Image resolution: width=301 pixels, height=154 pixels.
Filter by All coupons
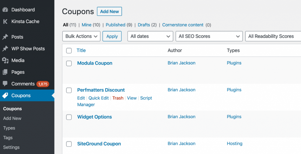66,25
